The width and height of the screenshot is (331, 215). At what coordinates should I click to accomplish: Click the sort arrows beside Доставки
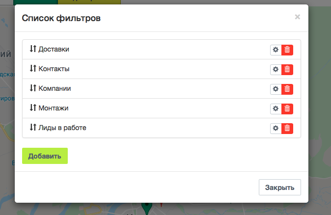pyautogui.click(x=33, y=49)
